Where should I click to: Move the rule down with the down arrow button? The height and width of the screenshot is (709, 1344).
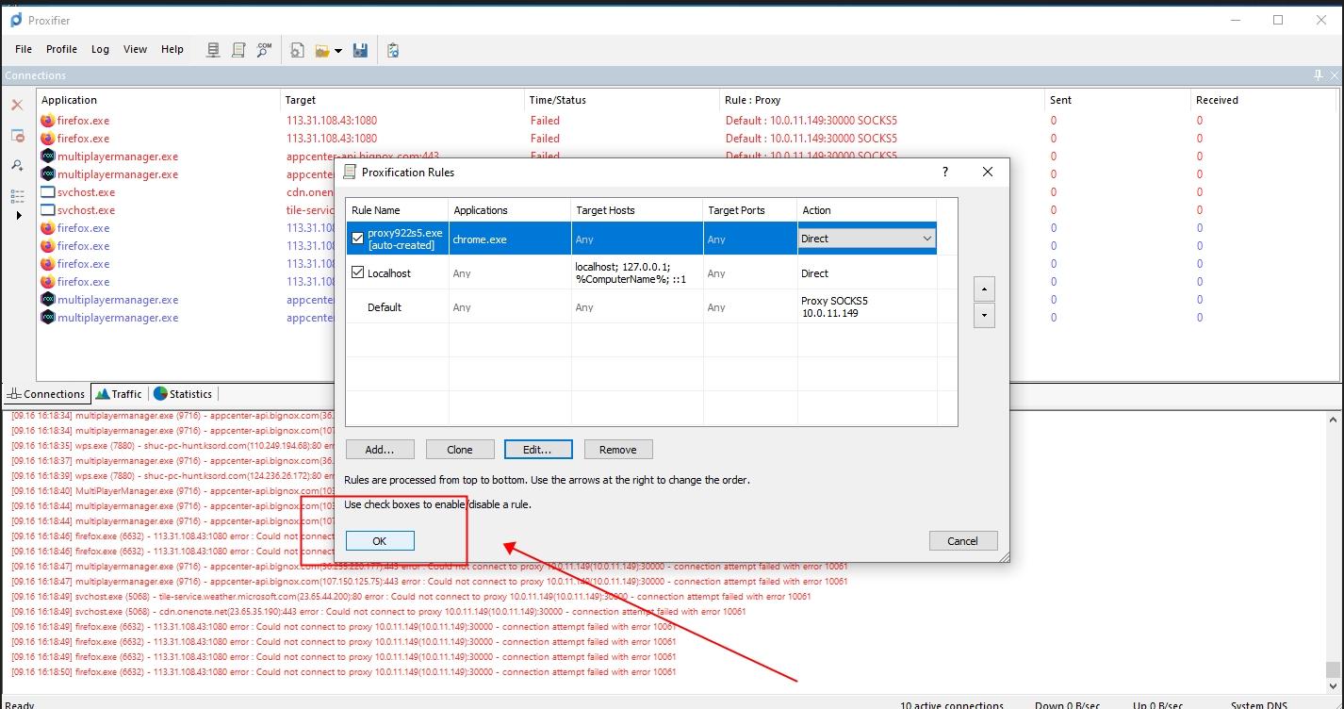pos(984,316)
